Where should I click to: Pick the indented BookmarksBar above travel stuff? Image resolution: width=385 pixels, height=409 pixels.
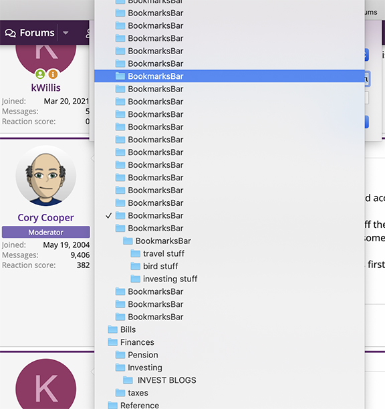[229, 241]
